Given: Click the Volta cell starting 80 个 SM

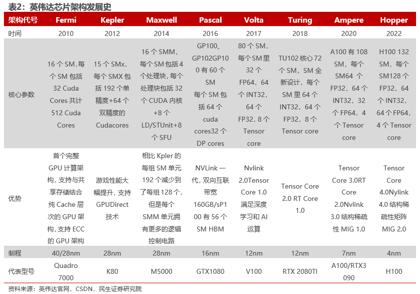Looking at the screenshot, I should (254, 95).
